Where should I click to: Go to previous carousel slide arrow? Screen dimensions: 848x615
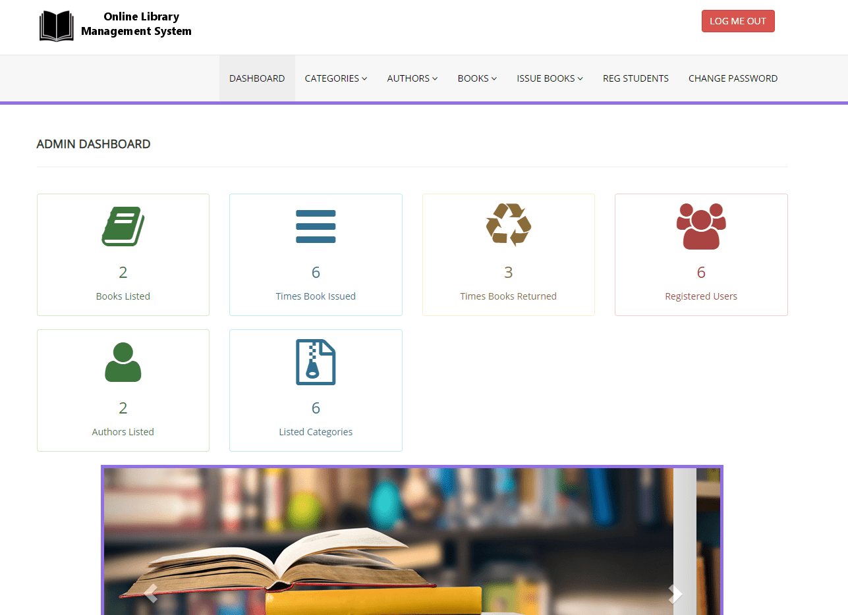click(x=150, y=593)
